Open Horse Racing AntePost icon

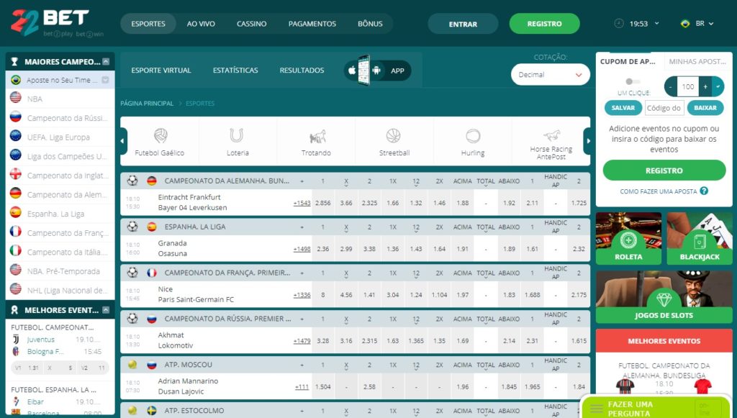(x=552, y=135)
